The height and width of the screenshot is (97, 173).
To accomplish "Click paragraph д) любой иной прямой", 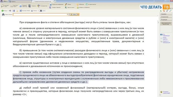I will pos(78,91).
